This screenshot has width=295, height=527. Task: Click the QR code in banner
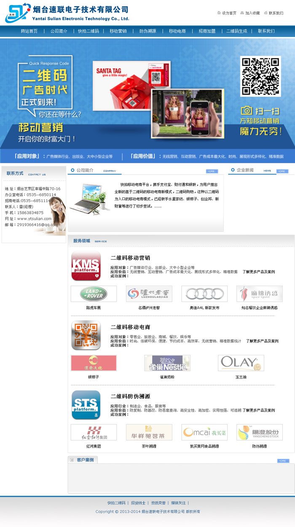pos(260,76)
